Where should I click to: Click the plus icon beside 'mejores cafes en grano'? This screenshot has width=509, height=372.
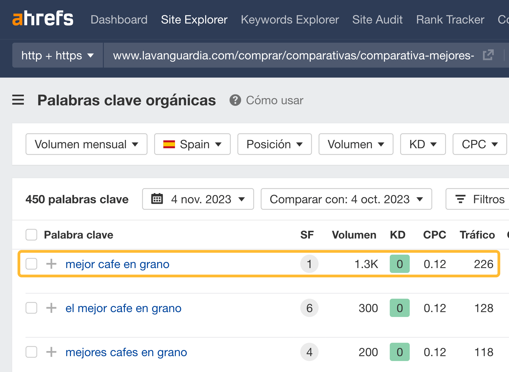click(51, 352)
